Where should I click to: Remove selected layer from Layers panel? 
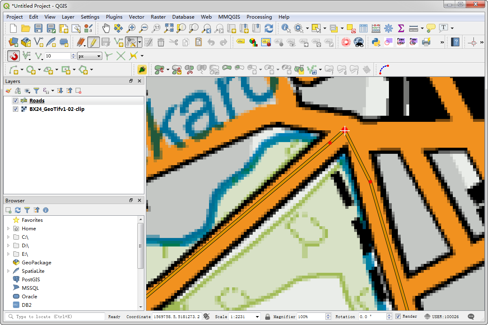[78, 91]
